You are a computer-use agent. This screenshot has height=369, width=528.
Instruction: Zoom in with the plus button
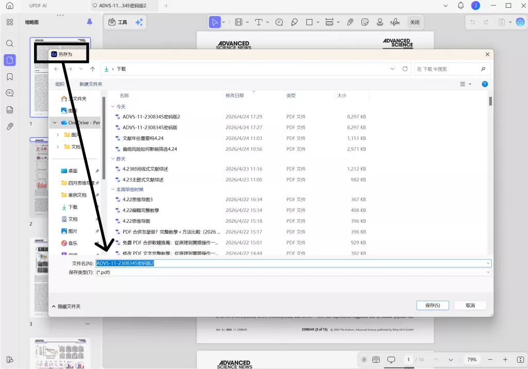click(x=505, y=360)
